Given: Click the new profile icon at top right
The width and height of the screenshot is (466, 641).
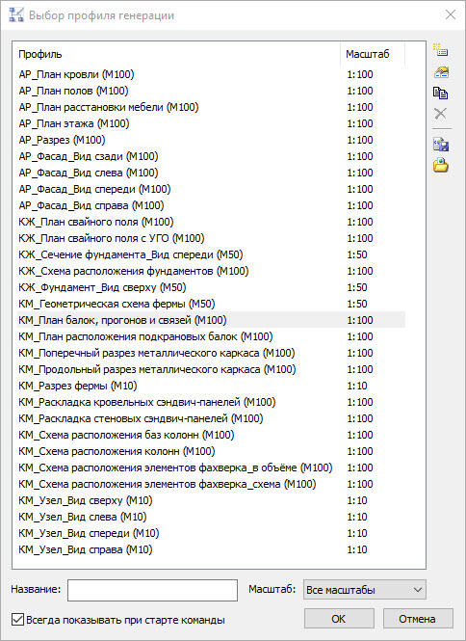Looking at the screenshot, I should point(441,50).
